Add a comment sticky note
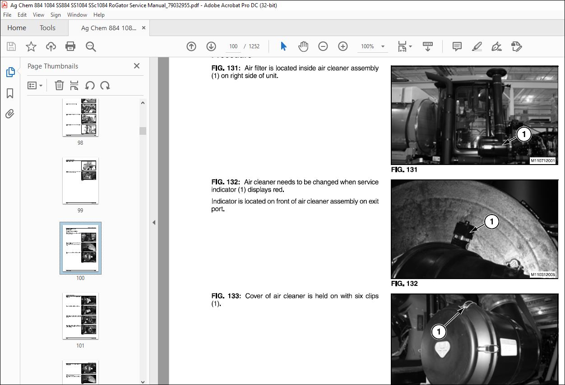The image size is (565, 385). tap(457, 46)
